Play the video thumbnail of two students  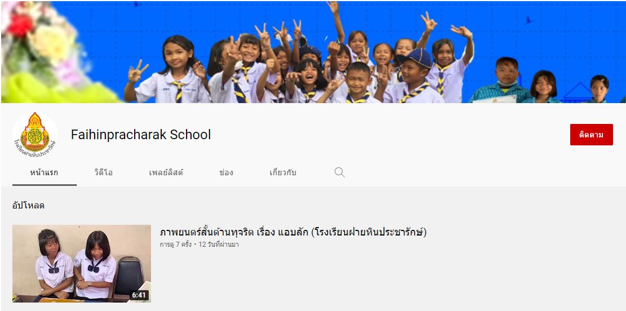tap(82, 264)
